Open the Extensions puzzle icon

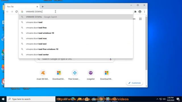135,12
